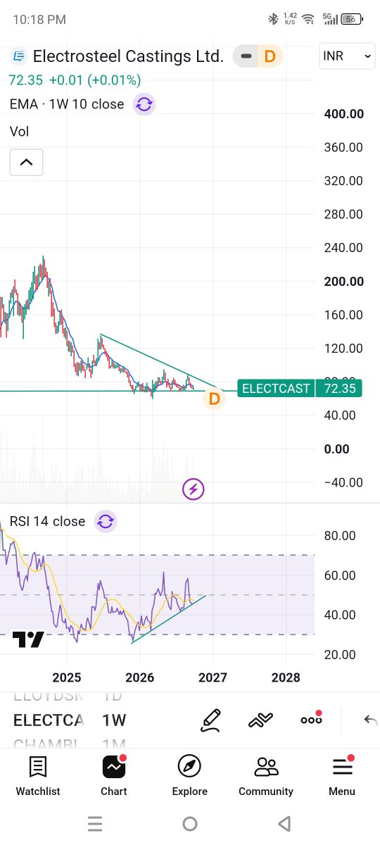This screenshot has width=380, height=845.
Task: Tap the 2026 label on time axis
Action: [139, 677]
